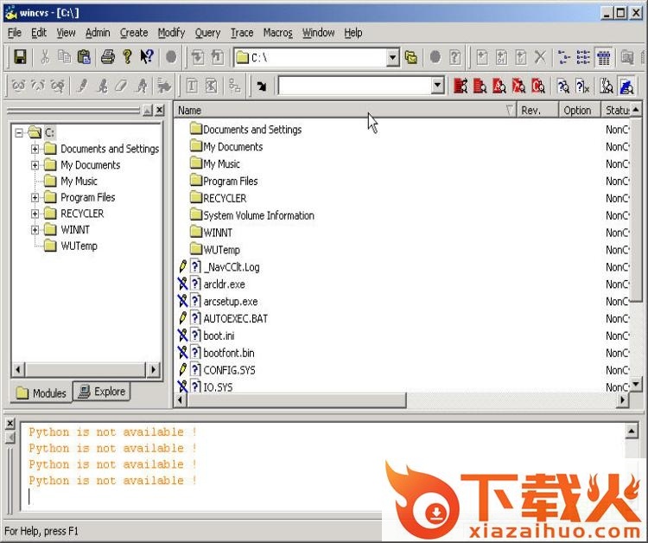Toggle the person magnifier filter button

tap(607, 86)
